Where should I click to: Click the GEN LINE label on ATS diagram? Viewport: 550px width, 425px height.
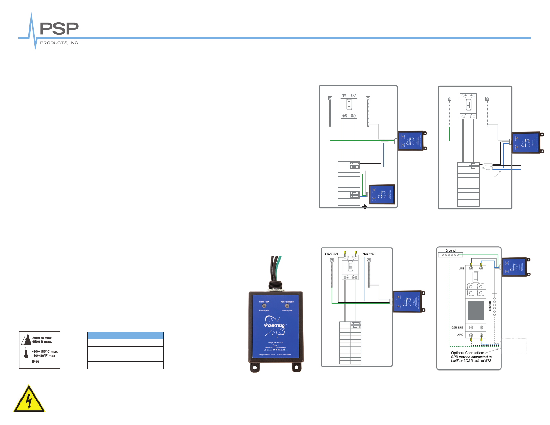[457, 328]
